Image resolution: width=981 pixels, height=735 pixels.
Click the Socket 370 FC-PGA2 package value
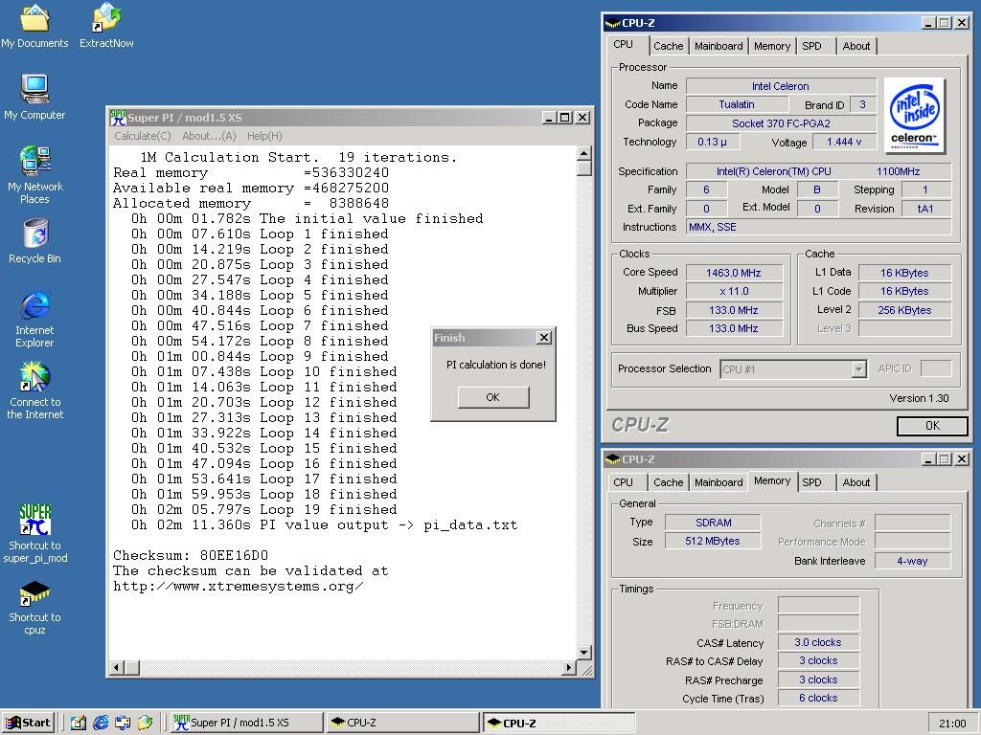(781, 123)
